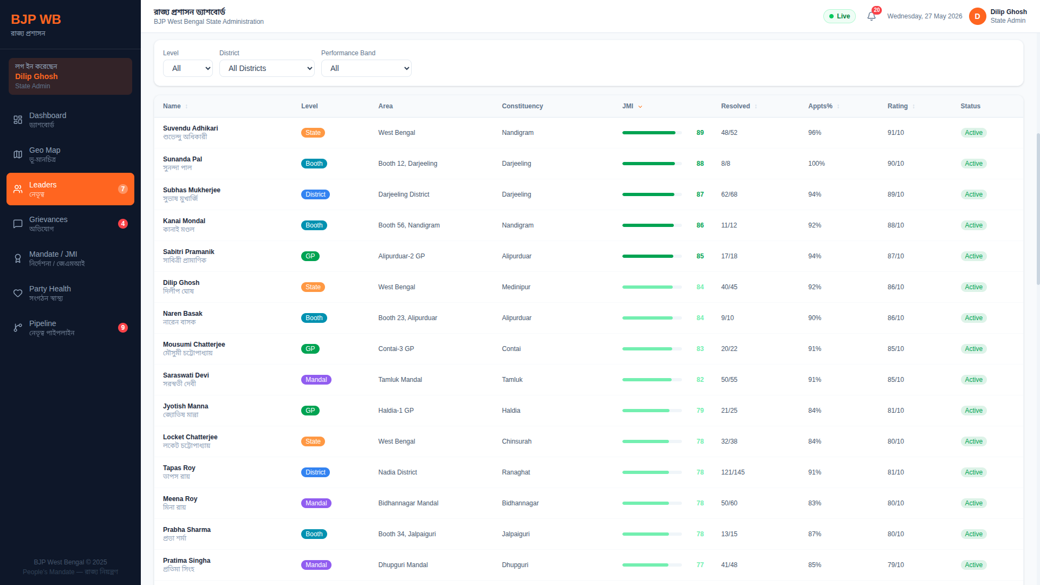
Task: Select the Mandate / JMI award icon
Action: (18, 258)
